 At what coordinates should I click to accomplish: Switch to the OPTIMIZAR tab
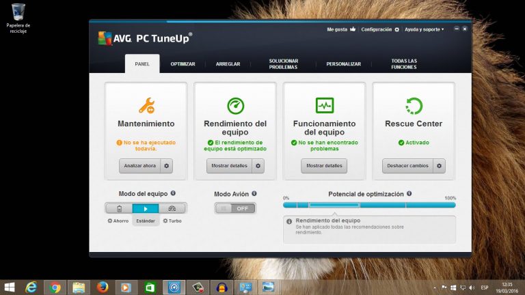pos(183,64)
